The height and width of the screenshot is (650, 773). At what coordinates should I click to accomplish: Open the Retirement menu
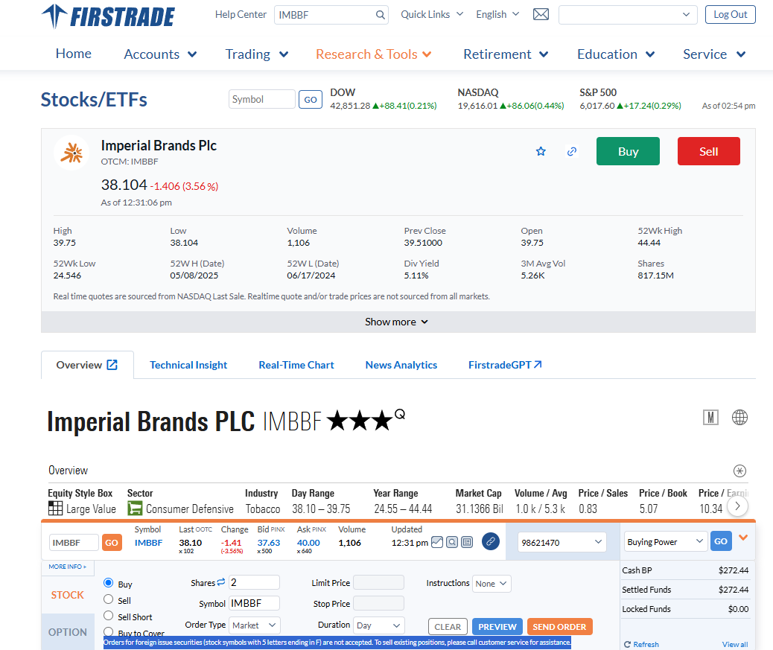pos(506,54)
